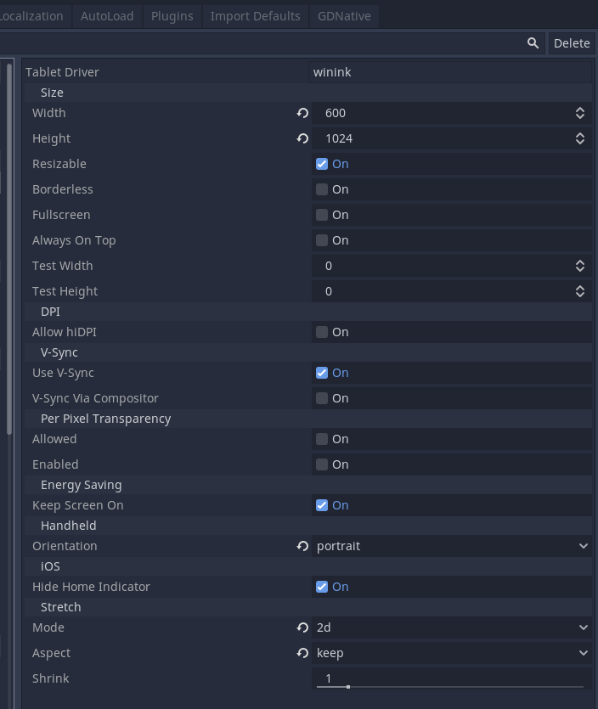The width and height of the screenshot is (598, 709).
Task: Enable the Borderless checkbox
Action: click(x=322, y=189)
